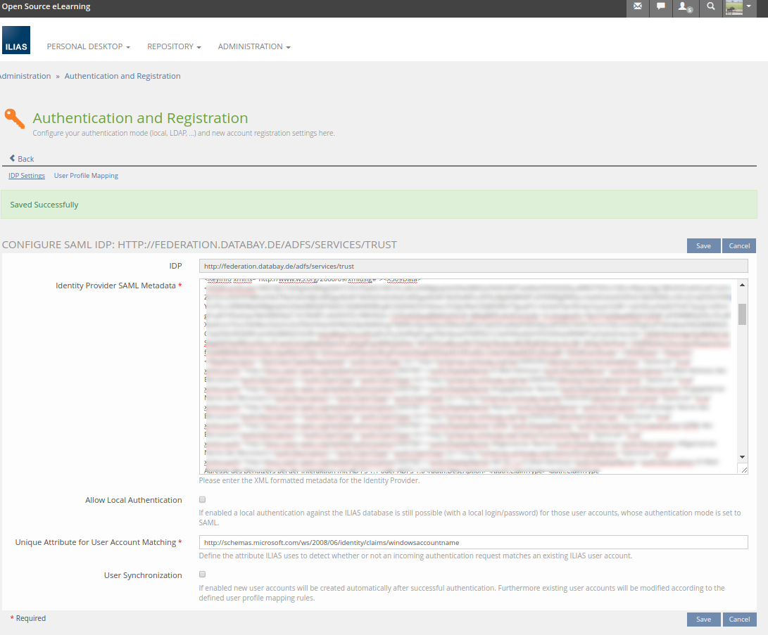Click metadata textarea scroll down arrow

point(743,457)
